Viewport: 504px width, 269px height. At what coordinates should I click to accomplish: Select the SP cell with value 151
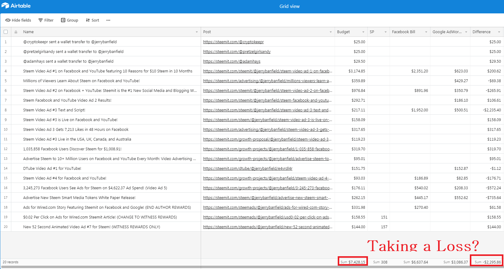(x=379, y=217)
